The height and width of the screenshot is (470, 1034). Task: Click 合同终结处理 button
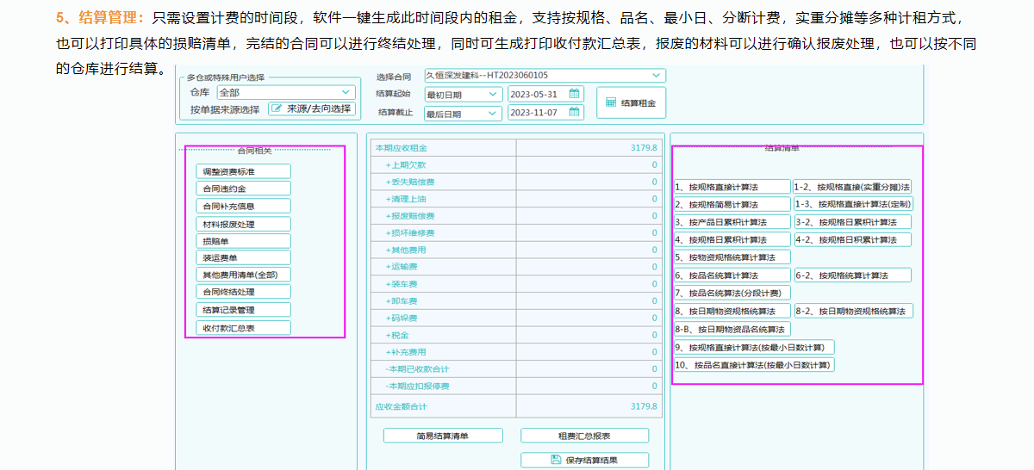click(x=243, y=292)
